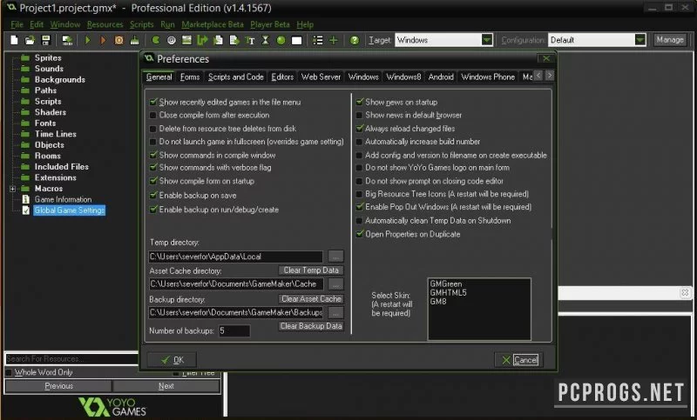Run in debug mode with orange play icon
Image resolution: width=697 pixels, height=420 pixels.
tap(103, 40)
